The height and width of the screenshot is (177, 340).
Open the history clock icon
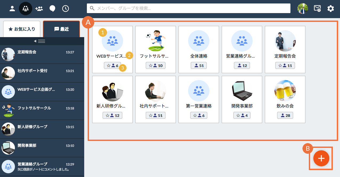click(66, 9)
